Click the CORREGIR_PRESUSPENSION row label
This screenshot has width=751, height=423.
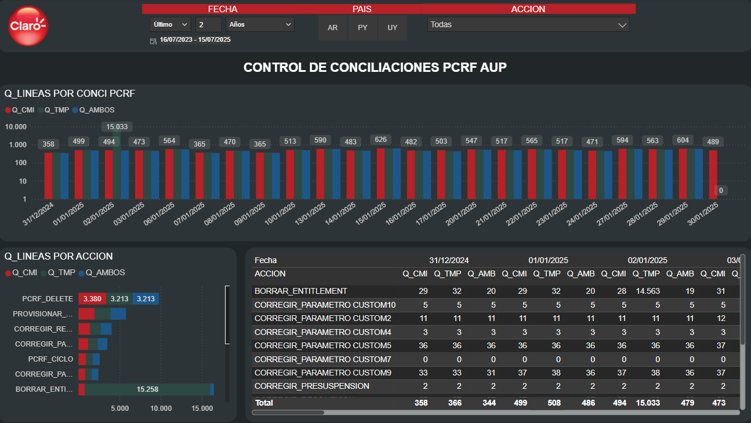(312, 386)
